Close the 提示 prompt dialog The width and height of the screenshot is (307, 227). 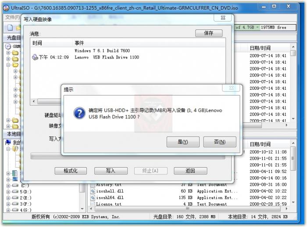pyautogui.click(x=231, y=88)
